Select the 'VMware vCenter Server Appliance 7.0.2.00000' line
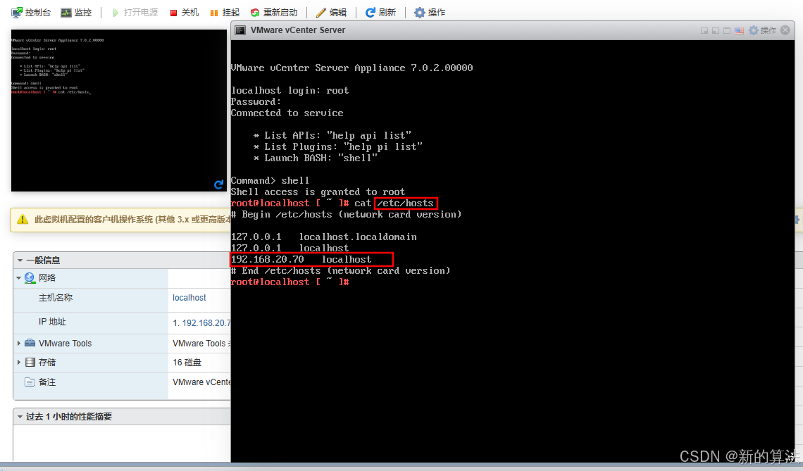The image size is (803, 471). point(351,68)
